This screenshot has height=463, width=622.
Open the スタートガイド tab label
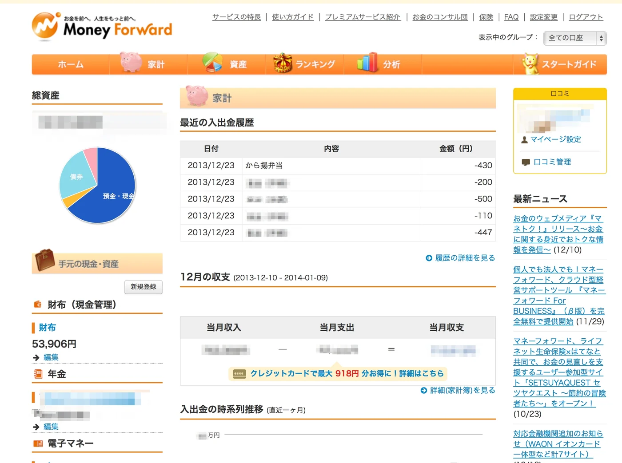click(569, 64)
